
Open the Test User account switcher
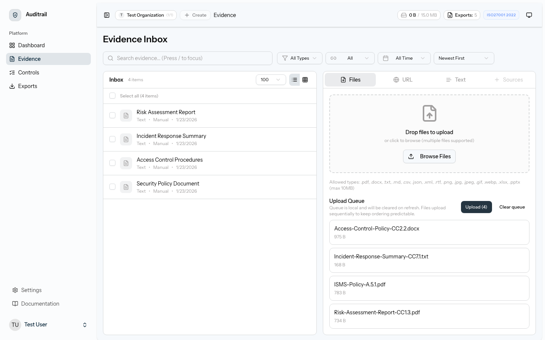tap(48, 325)
